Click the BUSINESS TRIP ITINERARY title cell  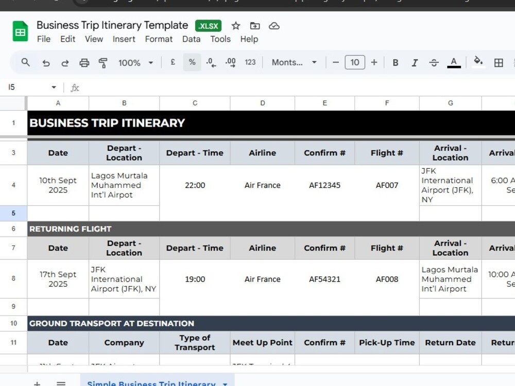[271, 123]
